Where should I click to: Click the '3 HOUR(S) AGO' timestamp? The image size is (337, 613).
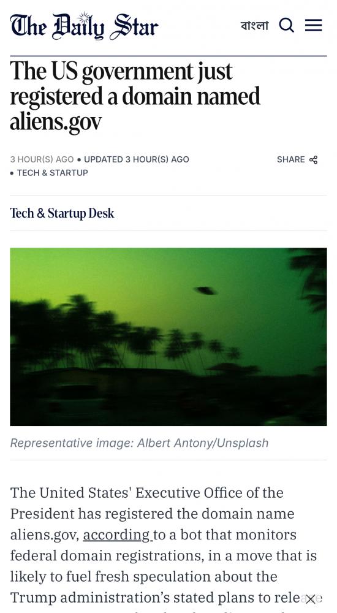click(42, 159)
